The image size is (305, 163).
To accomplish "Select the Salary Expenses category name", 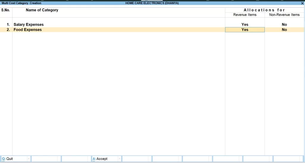I will click(x=29, y=24).
